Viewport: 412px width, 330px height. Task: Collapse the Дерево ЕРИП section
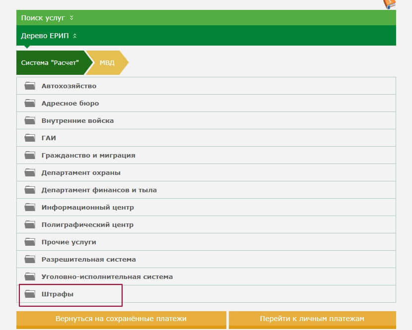[x=49, y=36]
